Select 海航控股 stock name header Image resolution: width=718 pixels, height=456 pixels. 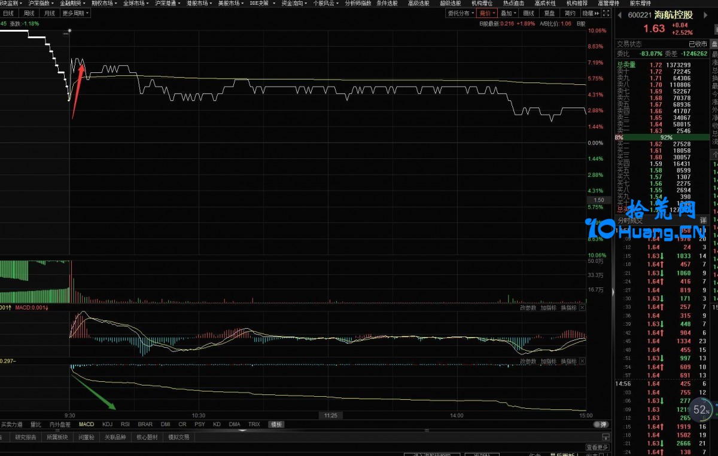674,15
